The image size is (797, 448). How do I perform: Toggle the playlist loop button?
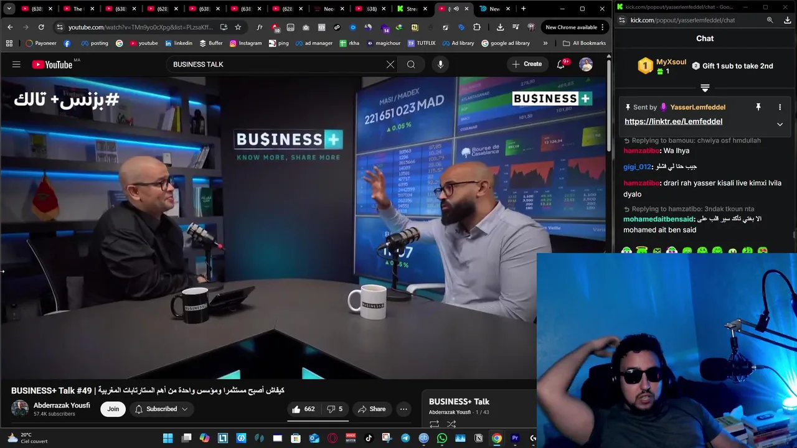click(x=434, y=424)
